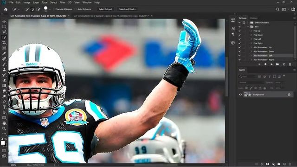Expand the Fire Left action
The width and height of the screenshot is (297, 167).
[251, 39]
